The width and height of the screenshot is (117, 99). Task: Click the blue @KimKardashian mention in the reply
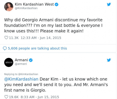(x=21, y=79)
